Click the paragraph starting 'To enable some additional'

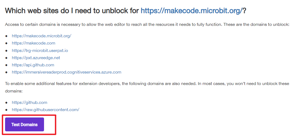[147, 87]
